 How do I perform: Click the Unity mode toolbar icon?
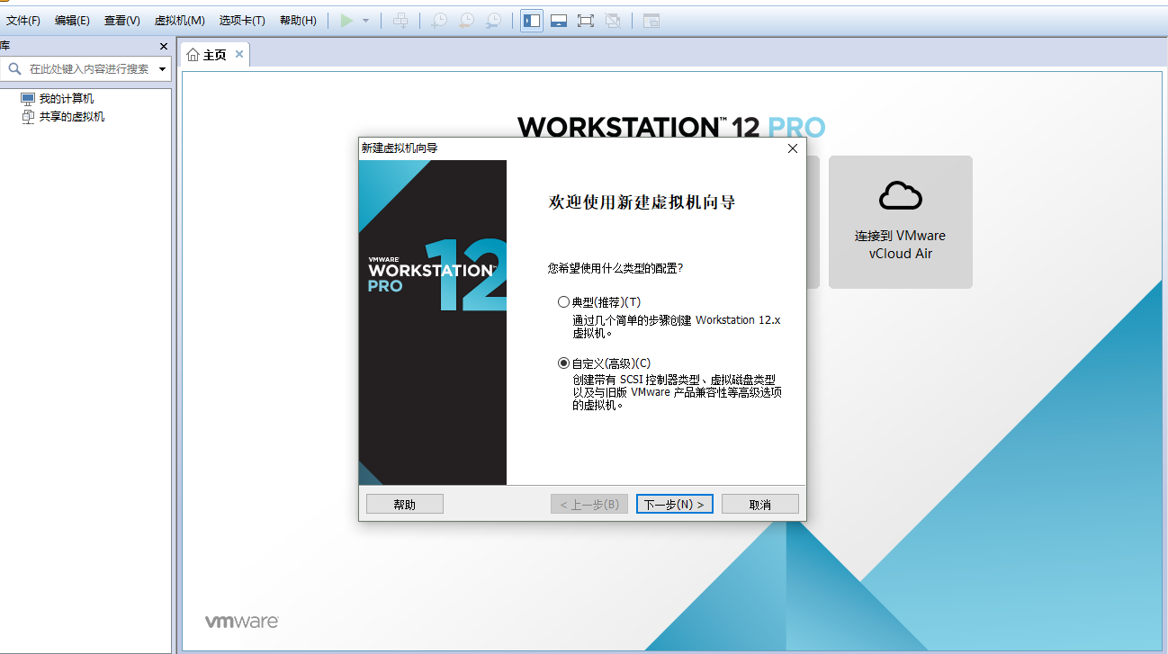613,20
